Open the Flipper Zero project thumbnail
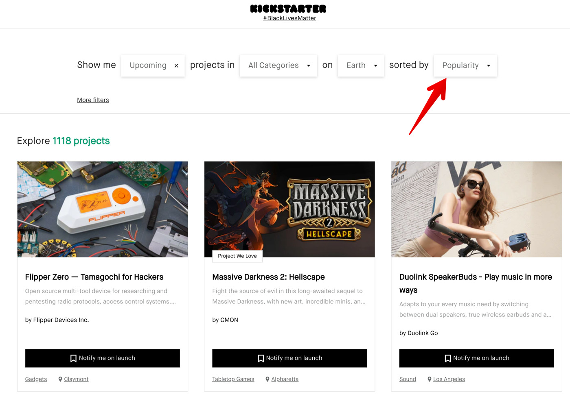This screenshot has width=570, height=401. (103, 209)
